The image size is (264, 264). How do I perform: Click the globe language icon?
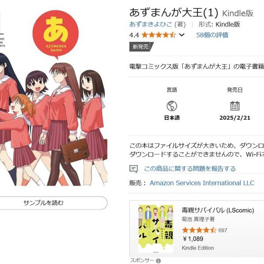(x=172, y=106)
